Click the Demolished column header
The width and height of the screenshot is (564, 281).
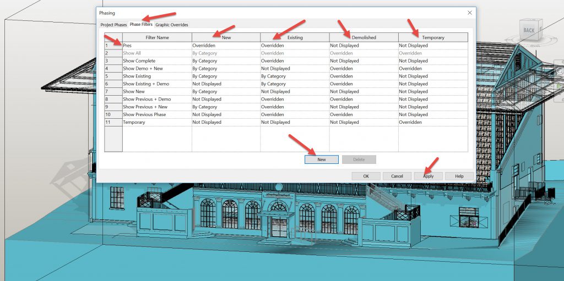click(x=364, y=37)
